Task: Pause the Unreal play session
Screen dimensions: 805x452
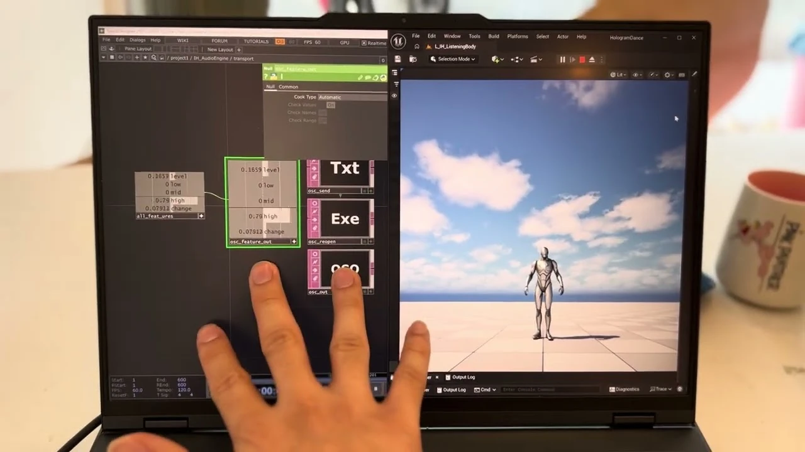Action: (562, 60)
